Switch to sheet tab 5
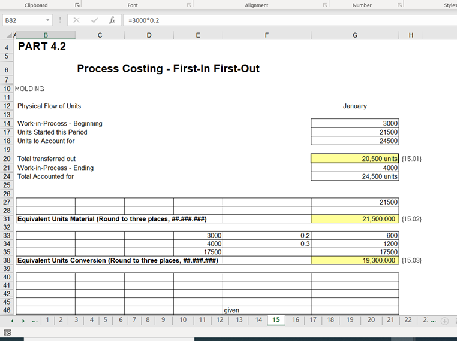Viewport: 457px width, 341px height. tap(105, 320)
